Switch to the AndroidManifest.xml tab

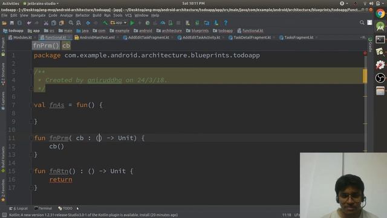point(95,38)
